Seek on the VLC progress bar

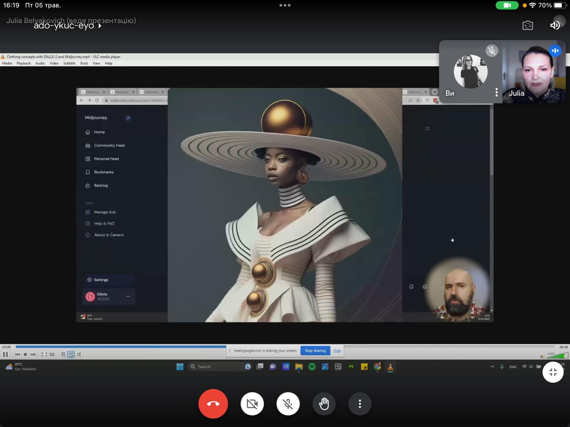point(285,347)
